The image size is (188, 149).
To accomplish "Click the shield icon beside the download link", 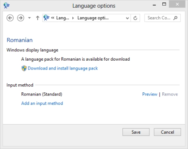I will tap(24, 68).
